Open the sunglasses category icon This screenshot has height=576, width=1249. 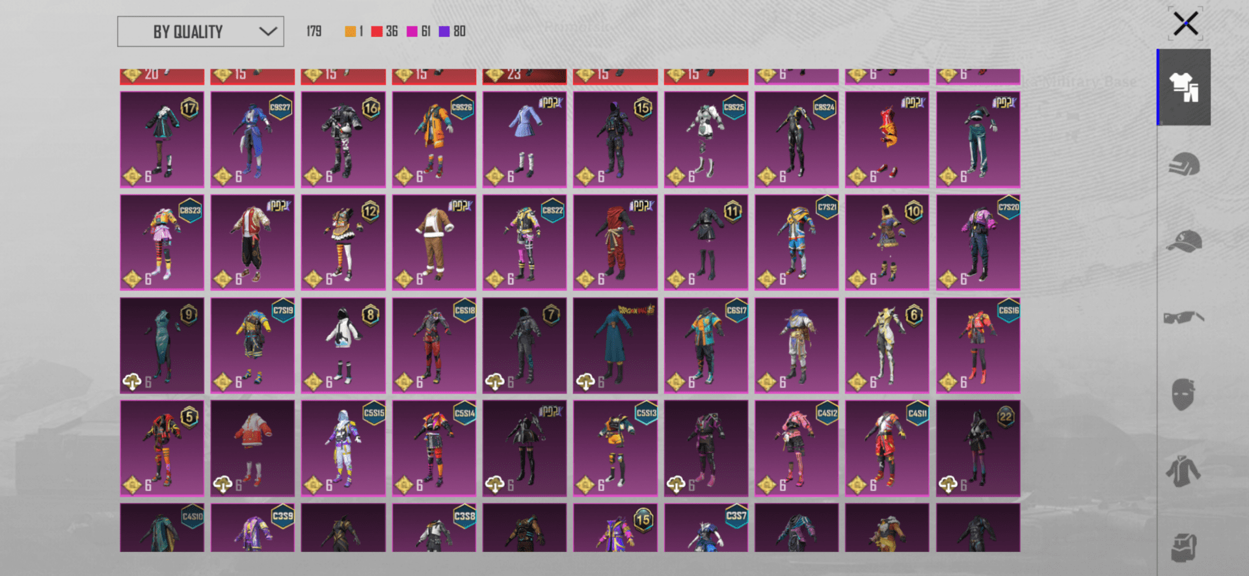tap(1183, 318)
